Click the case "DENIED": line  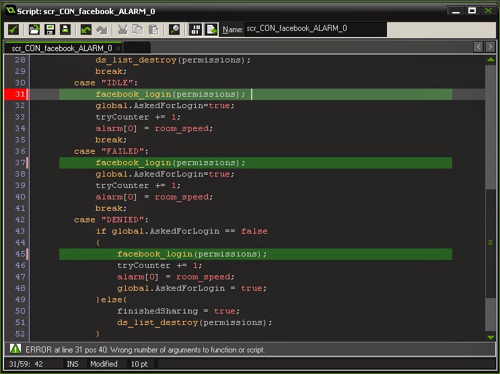coord(111,220)
